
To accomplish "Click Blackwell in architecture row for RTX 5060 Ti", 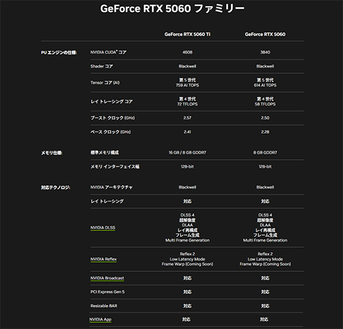I will [188, 187].
